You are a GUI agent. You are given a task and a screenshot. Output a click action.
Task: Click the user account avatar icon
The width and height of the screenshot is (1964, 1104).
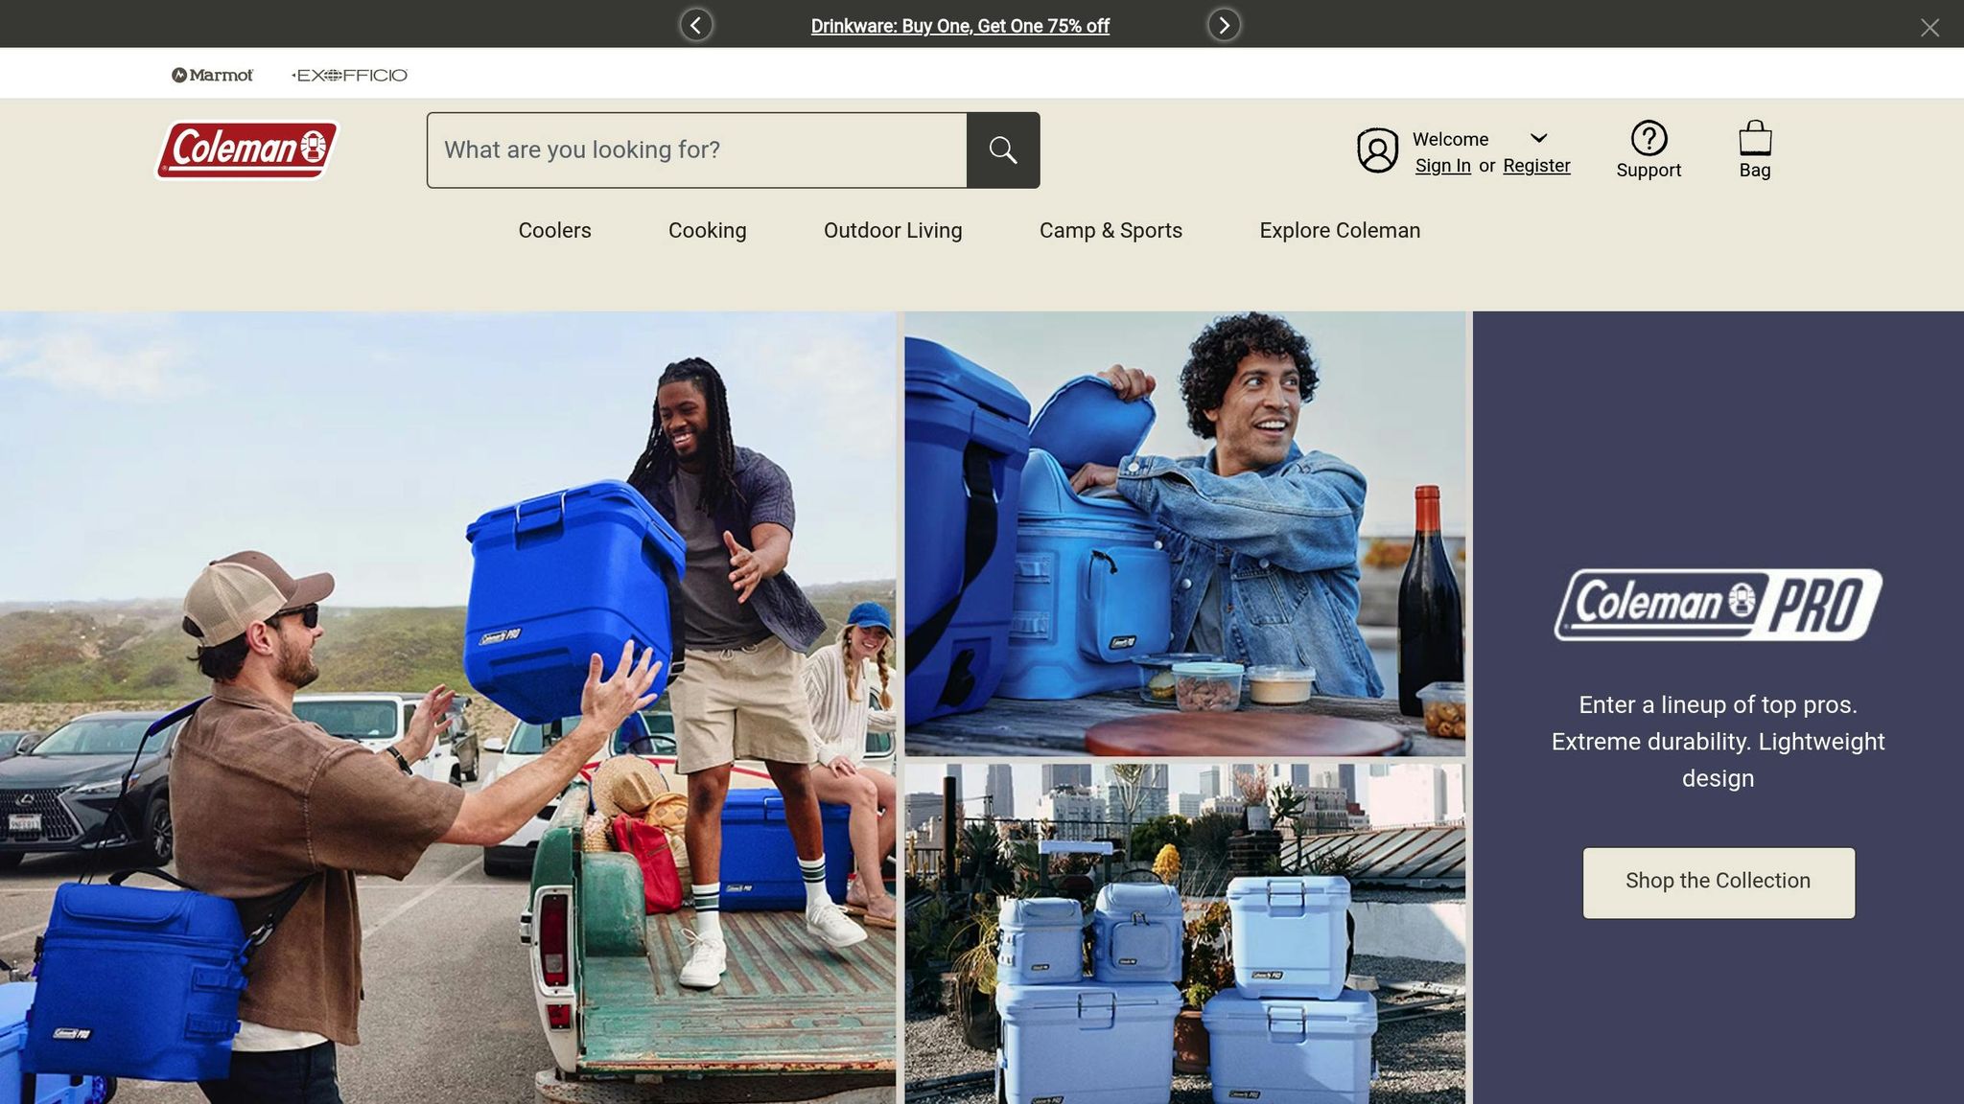[x=1377, y=150]
